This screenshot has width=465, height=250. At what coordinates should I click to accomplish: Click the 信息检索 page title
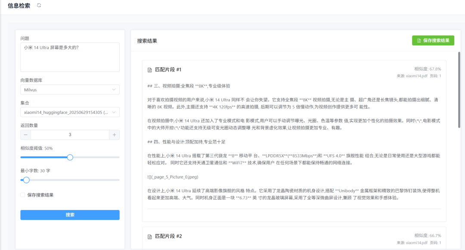(19, 6)
